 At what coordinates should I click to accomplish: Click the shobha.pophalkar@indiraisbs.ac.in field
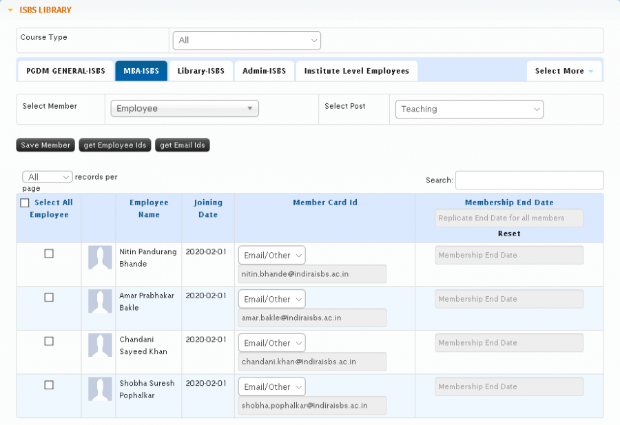[x=312, y=406]
